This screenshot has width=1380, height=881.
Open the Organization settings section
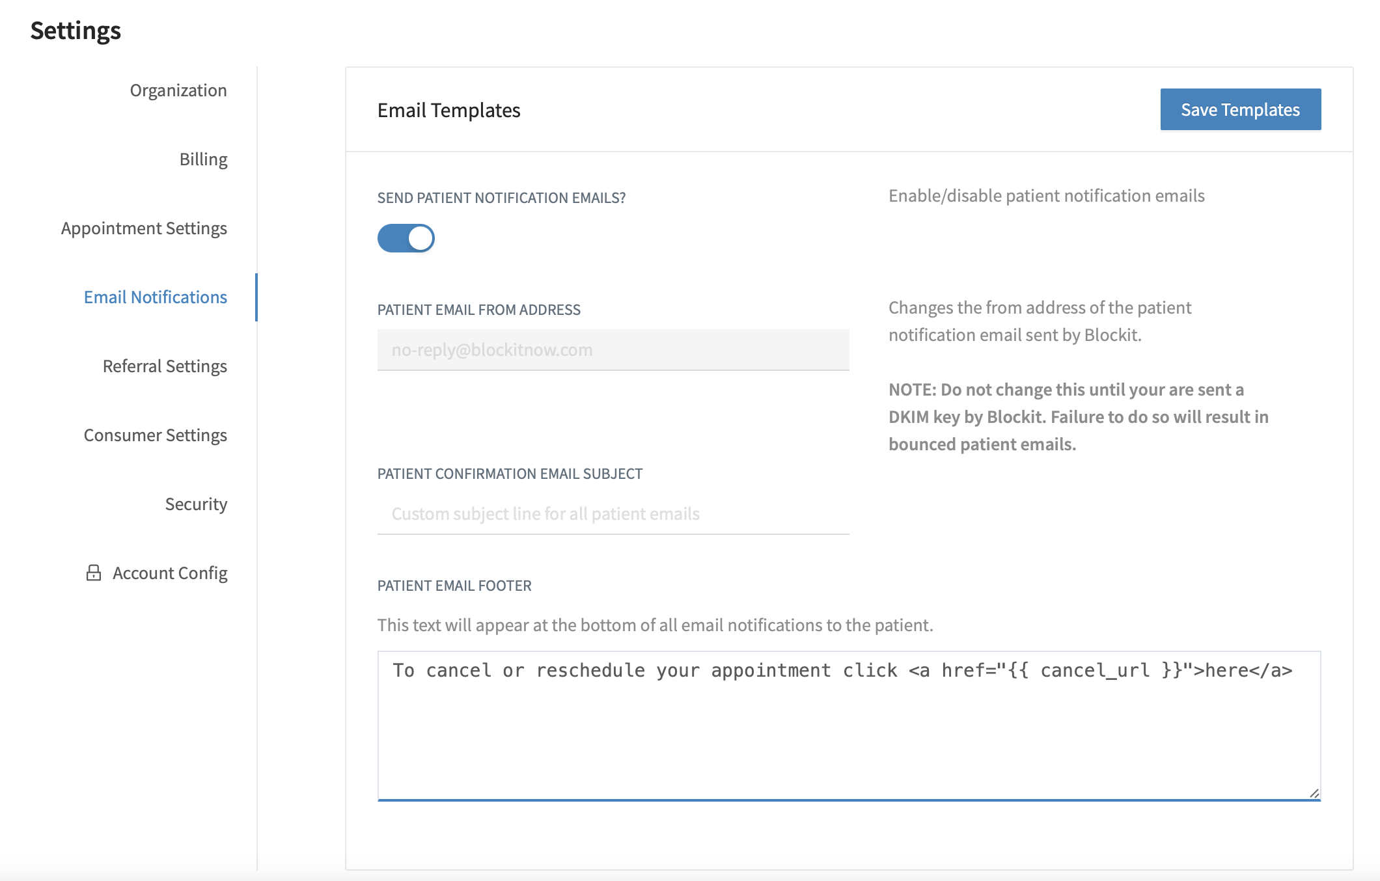[x=178, y=90]
